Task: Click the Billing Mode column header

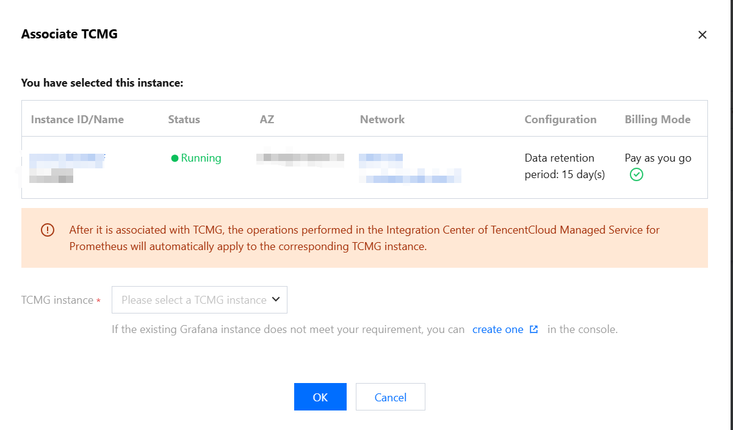Action: click(657, 120)
